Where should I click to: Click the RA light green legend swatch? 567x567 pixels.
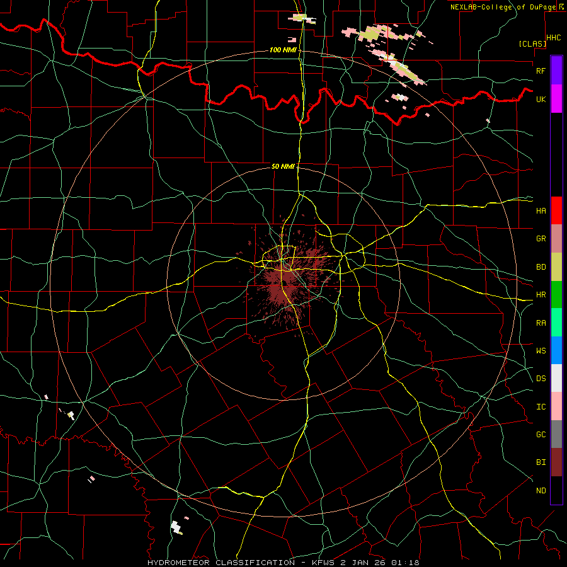tap(556, 323)
